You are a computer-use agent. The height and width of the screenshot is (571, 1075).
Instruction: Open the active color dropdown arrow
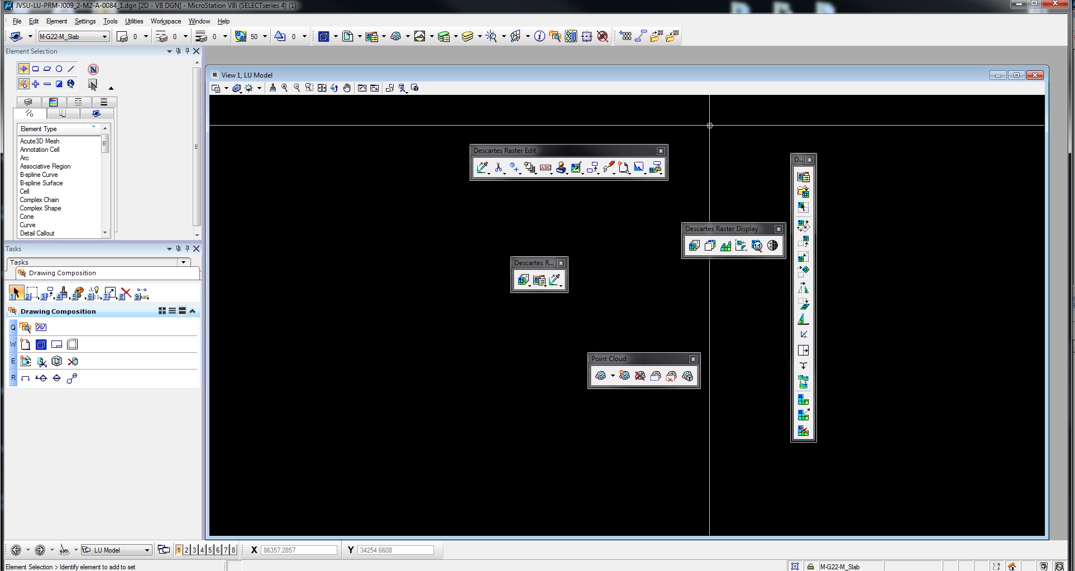pyautogui.click(x=146, y=36)
